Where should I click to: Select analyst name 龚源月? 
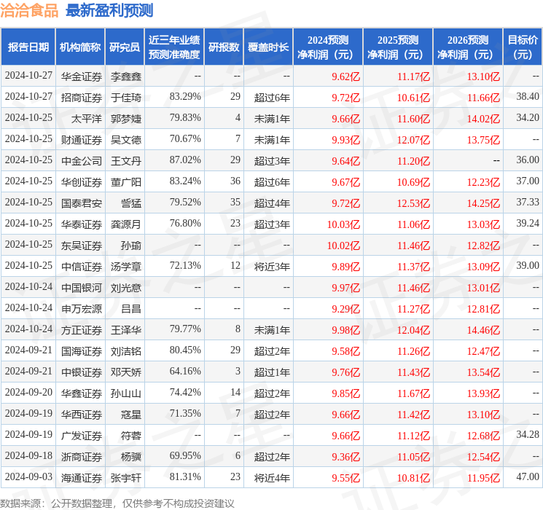[x=126, y=224]
